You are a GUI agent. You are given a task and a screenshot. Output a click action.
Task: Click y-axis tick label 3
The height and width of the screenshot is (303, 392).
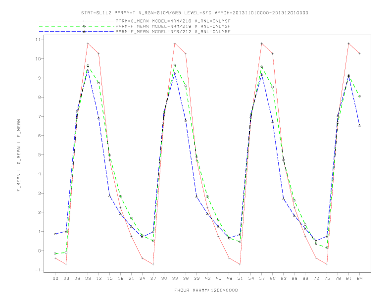[40, 193]
